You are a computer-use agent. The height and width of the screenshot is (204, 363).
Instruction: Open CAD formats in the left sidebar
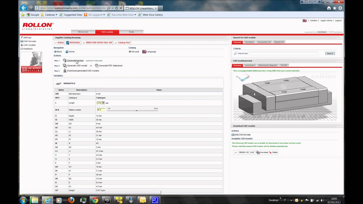28,41
